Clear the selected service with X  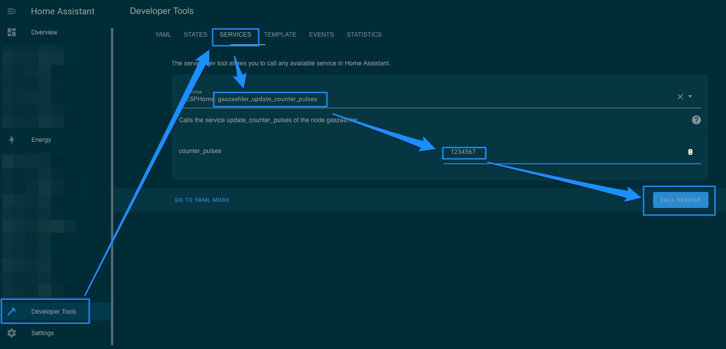point(680,97)
